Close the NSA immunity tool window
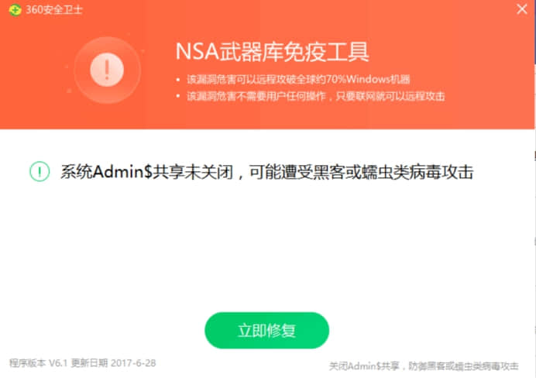536x378 pixels. 521,9
